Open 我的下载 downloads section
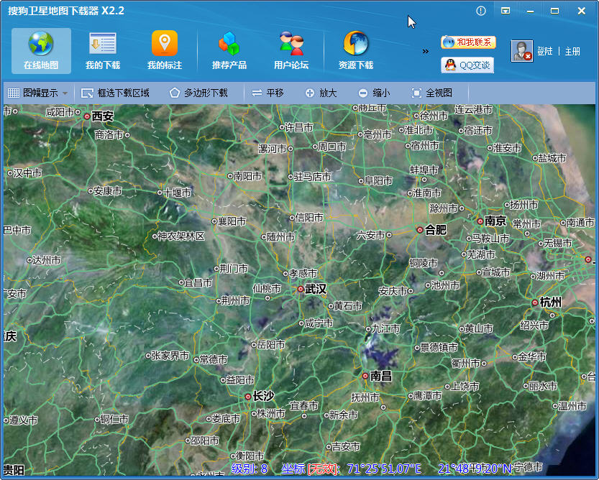The height and width of the screenshot is (480, 599). 103,50
